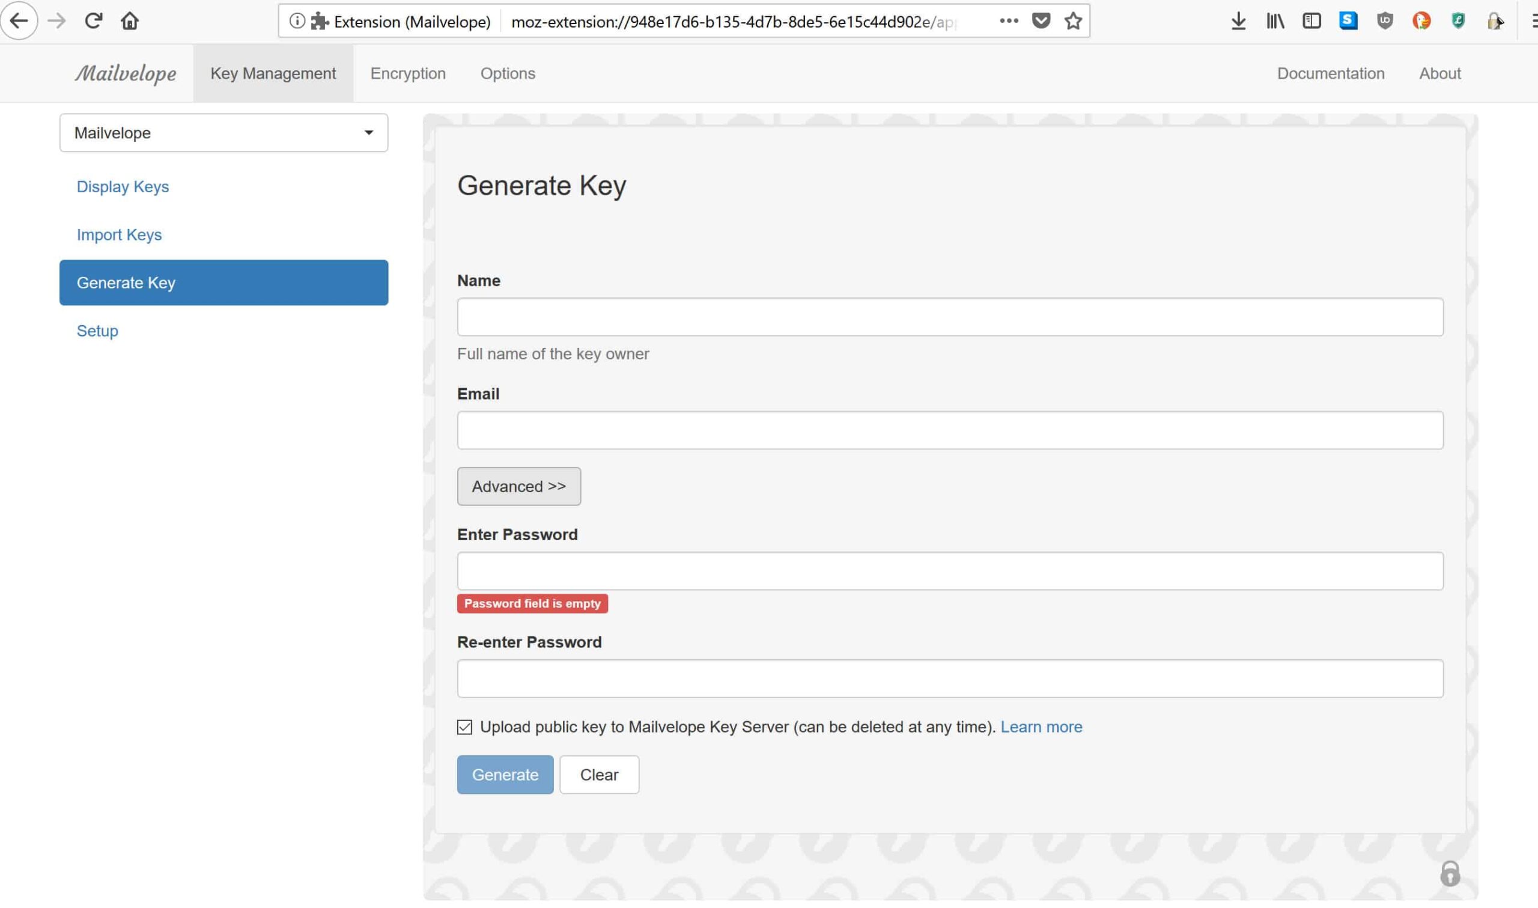1538x908 pixels.
Task: Click the padlock icon at bottom right
Action: pos(1450,874)
